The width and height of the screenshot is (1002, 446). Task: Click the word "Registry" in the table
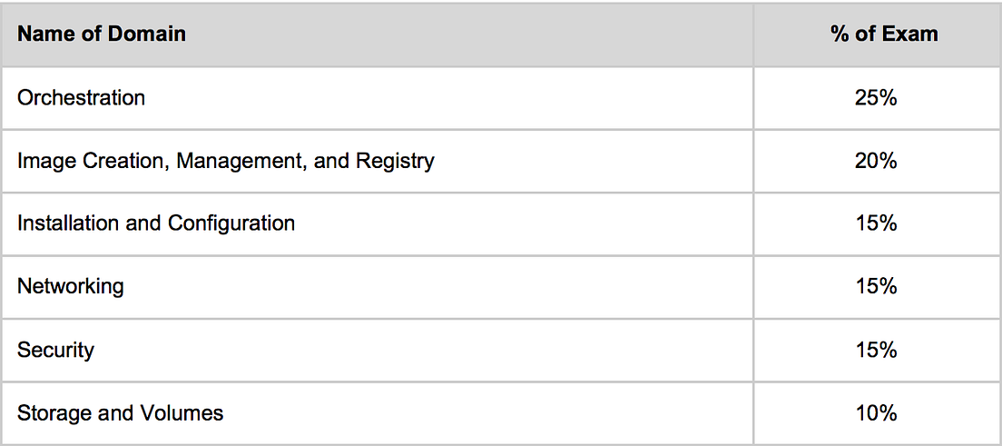(x=395, y=162)
